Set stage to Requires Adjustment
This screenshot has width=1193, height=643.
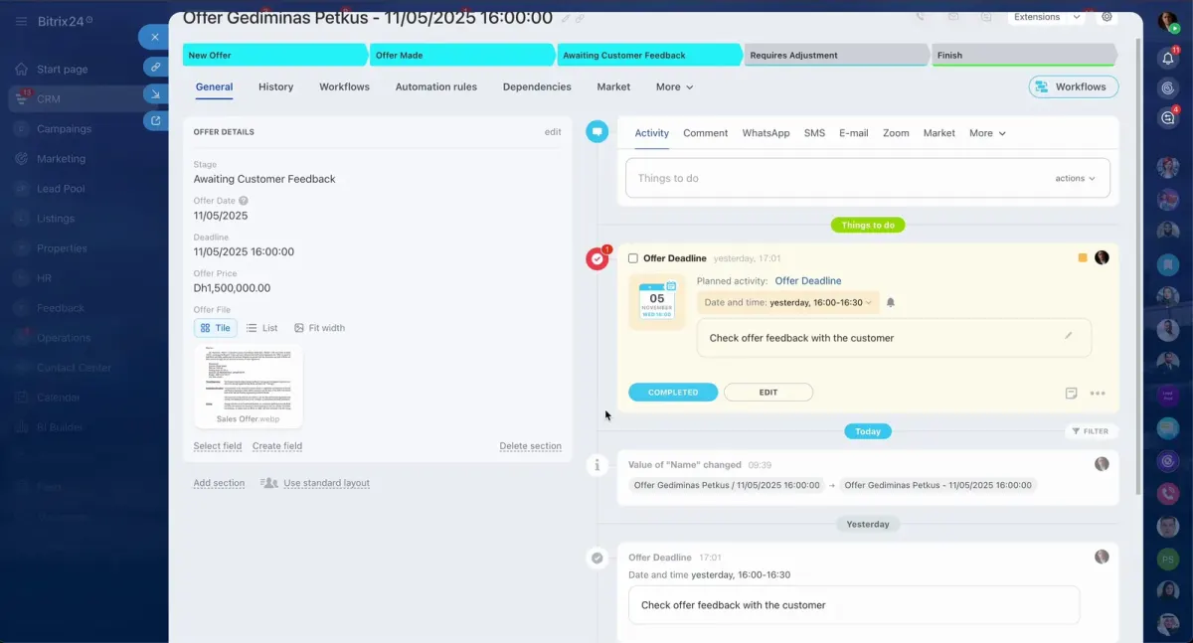point(835,56)
